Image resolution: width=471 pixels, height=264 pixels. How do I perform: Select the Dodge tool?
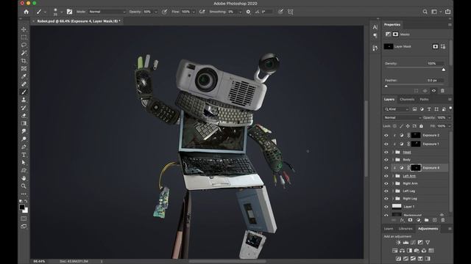point(24,139)
